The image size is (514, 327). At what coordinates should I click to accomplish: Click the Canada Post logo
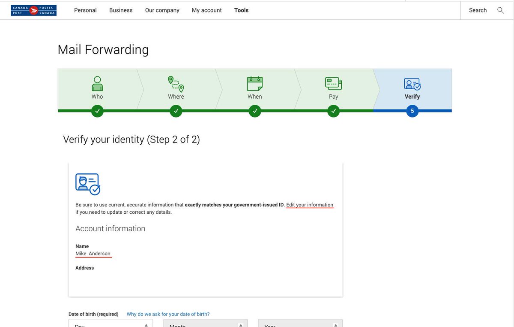[33, 10]
